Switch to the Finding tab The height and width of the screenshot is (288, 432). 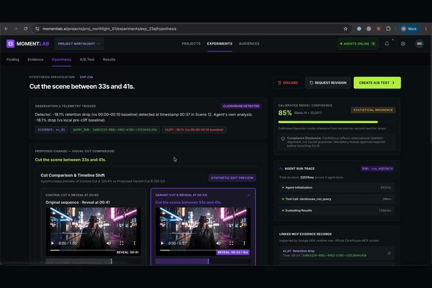coord(13,60)
